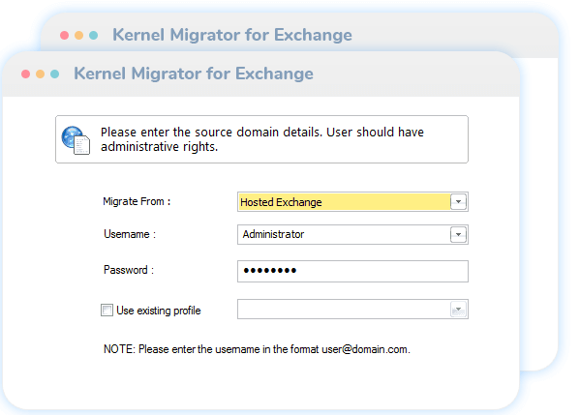Click the red dot on back window
The height and width of the screenshot is (415, 580).
click(64, 35)
